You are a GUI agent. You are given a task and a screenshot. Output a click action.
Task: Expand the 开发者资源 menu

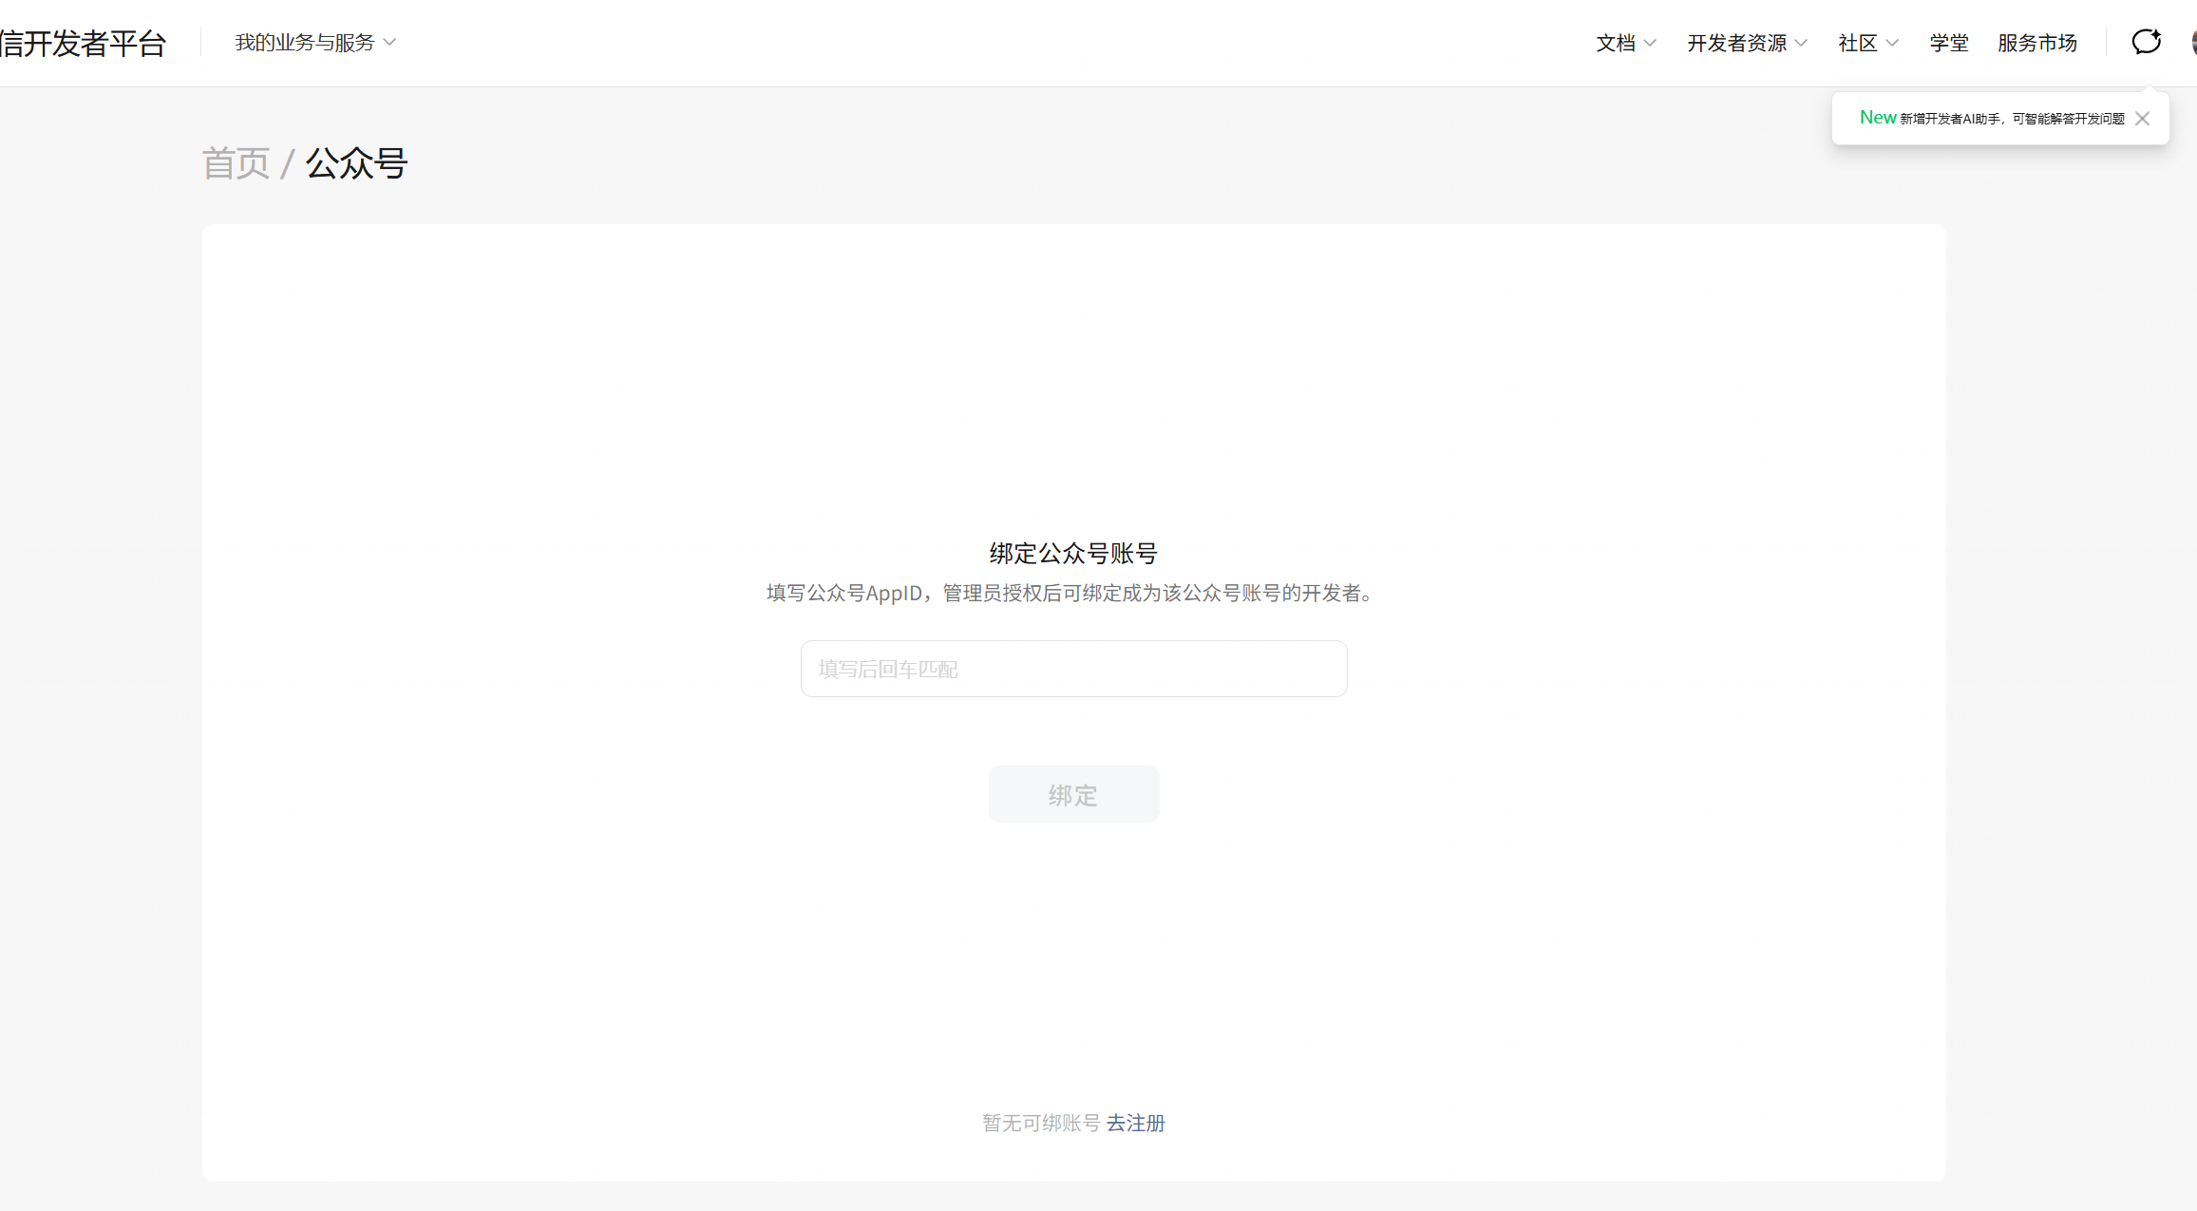[1736, 43]
